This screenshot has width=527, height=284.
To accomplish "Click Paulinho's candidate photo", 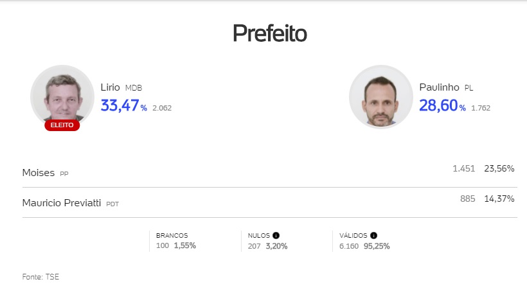I will pos(380,97).
